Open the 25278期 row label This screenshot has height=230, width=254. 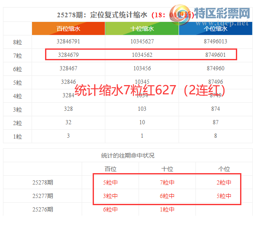43,183
